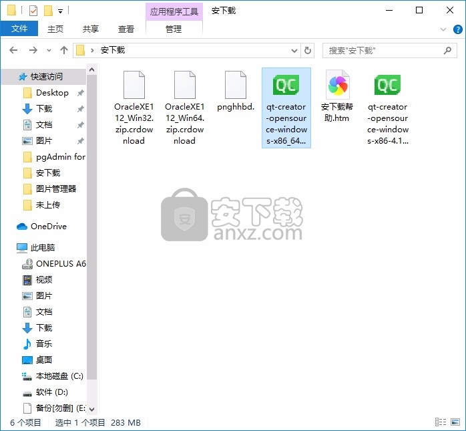Click the New Folder quick access icon
The height and width of the screenshot is (431, 466).
(x=48, y=11)
